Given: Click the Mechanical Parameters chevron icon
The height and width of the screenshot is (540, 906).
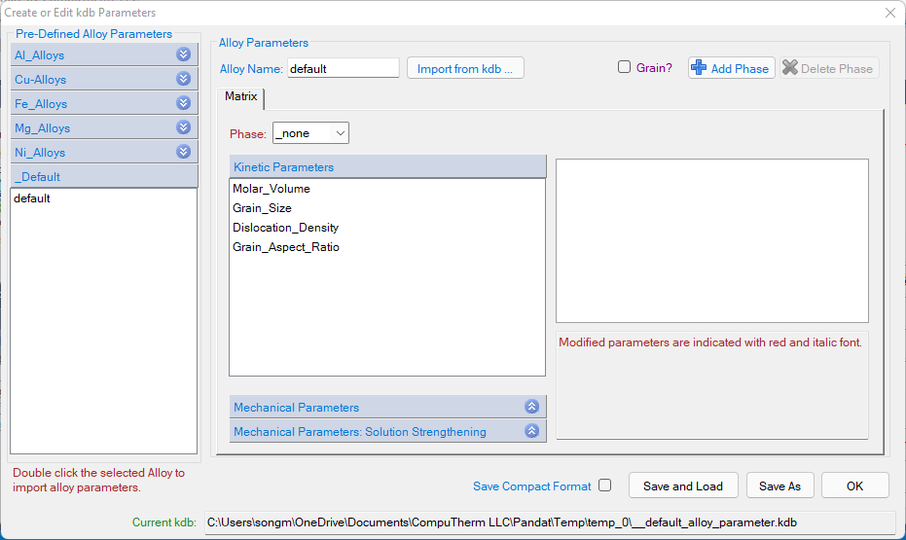Looking at the screenshot, I should pos(531,408).
